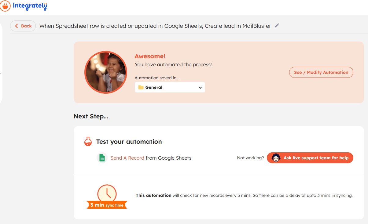
Task: Click the celebration GIF thumbnail
Action: [105, 72]
